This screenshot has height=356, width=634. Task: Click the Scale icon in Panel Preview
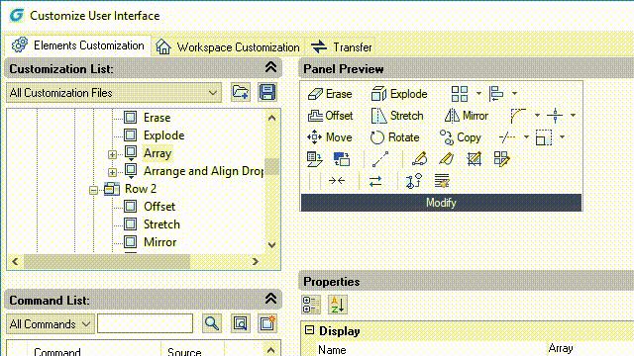(544, 137)
